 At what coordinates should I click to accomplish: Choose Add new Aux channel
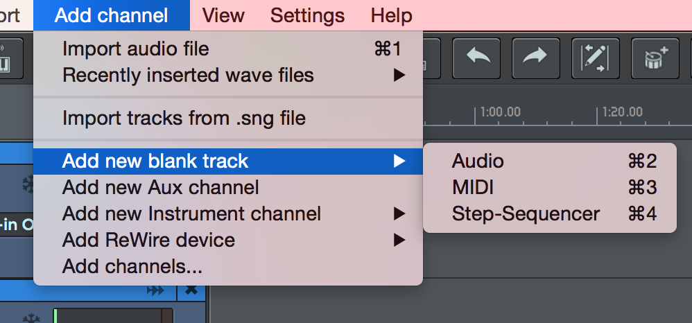160,187
